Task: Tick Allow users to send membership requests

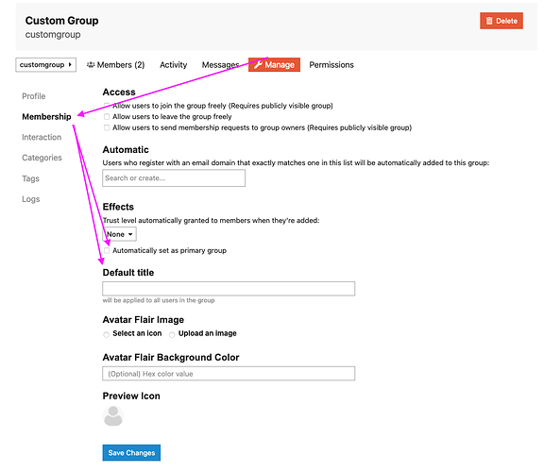Action: [x=107, y=127]
